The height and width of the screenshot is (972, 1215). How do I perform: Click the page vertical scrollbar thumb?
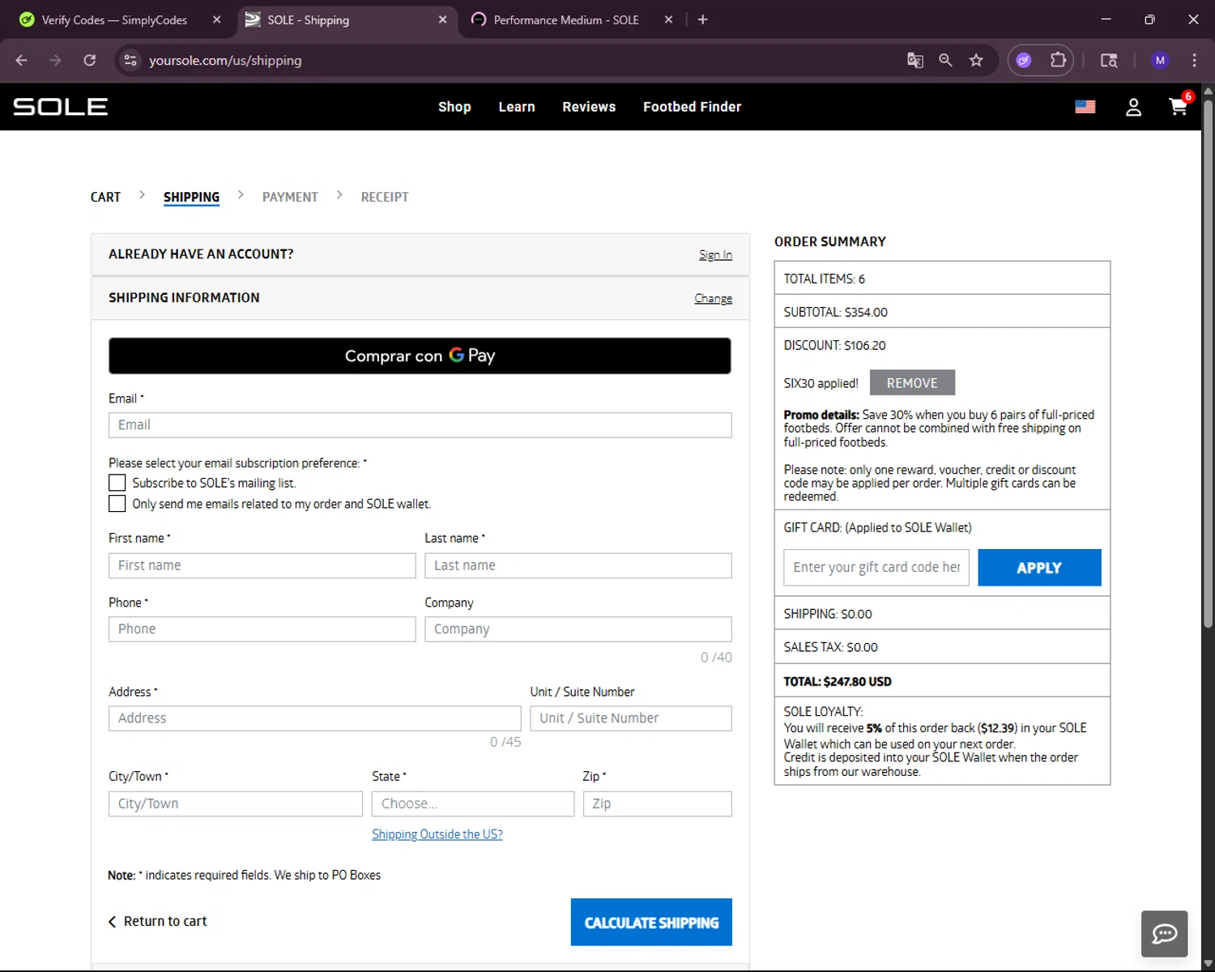pyautogui.click(x=1208, y=363)
